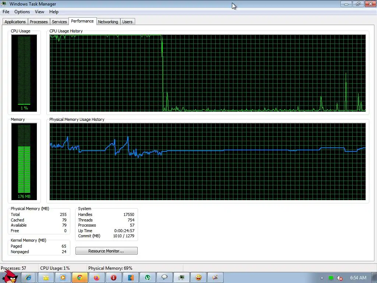This screenshot has width=377, height=283.
Task: Open the Opera browser taskbar icon
Action: 113,278
